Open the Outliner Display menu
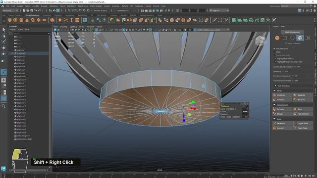Viewport: 317px width, 178px height. (12, 30)
